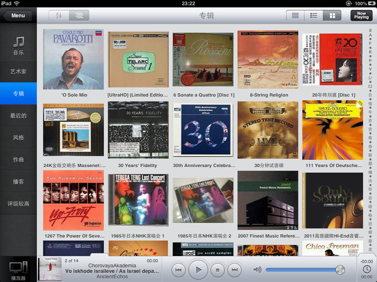The image size is (377, 282).
Task: Mute with the speaker icon
Action: [x=257, y=270]
